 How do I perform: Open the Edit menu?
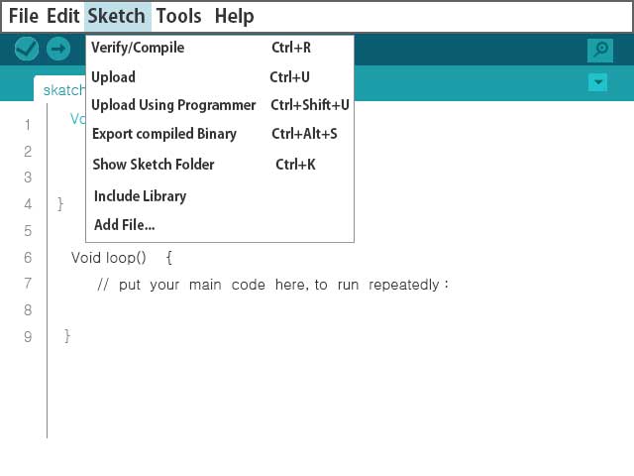coord(62,16)
